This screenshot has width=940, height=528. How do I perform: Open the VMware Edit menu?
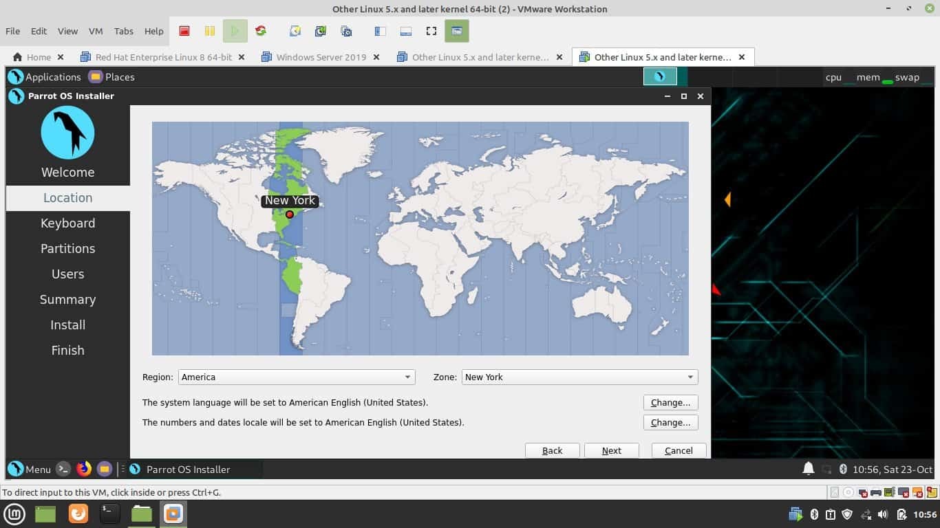pos(39,31)
